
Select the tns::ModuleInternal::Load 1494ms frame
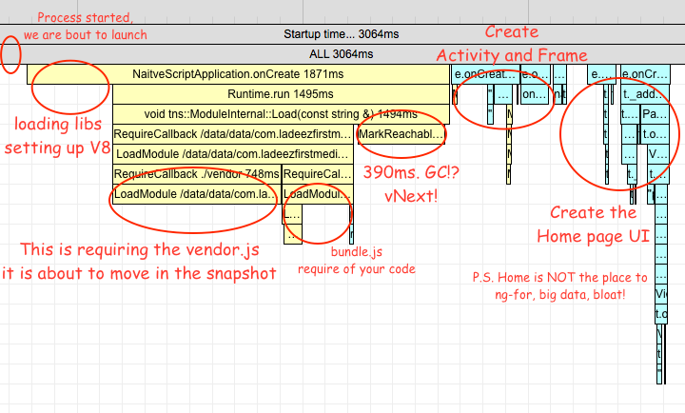281,114
